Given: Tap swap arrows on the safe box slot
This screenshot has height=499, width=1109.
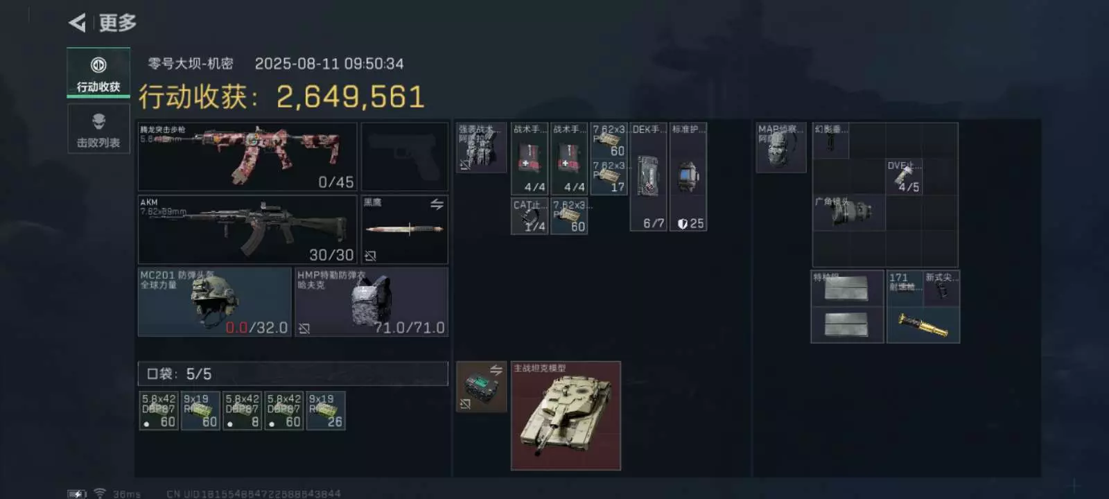Looking at the screenshot, I should pyautogui.click(x=496, y=370).
